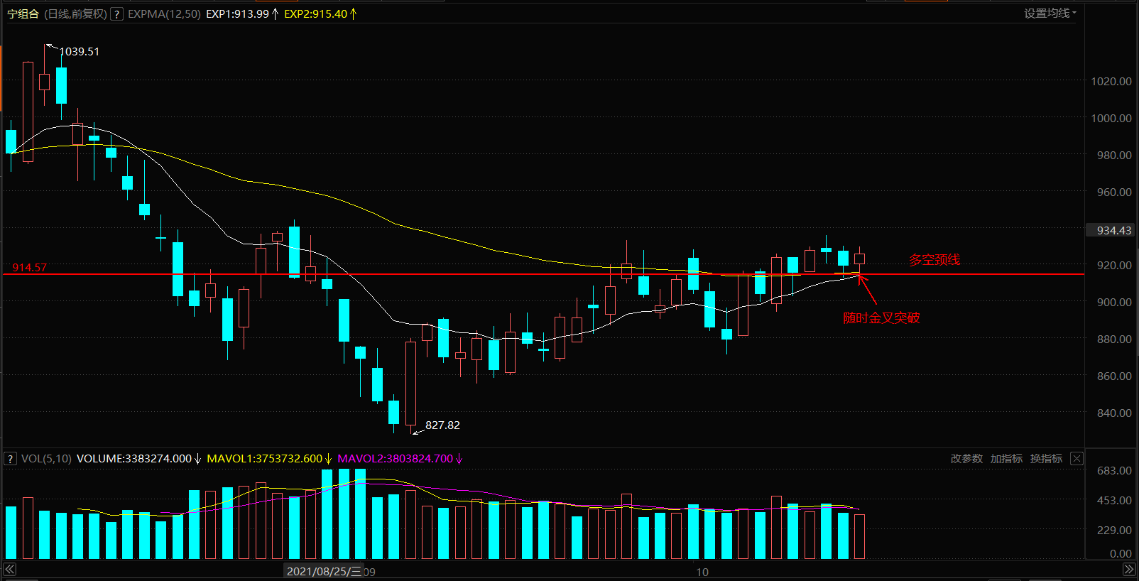Viewport: 1139px width, 581px height.
Task: Click 改参数 to change parameters
Action: (x=966, y=459)
